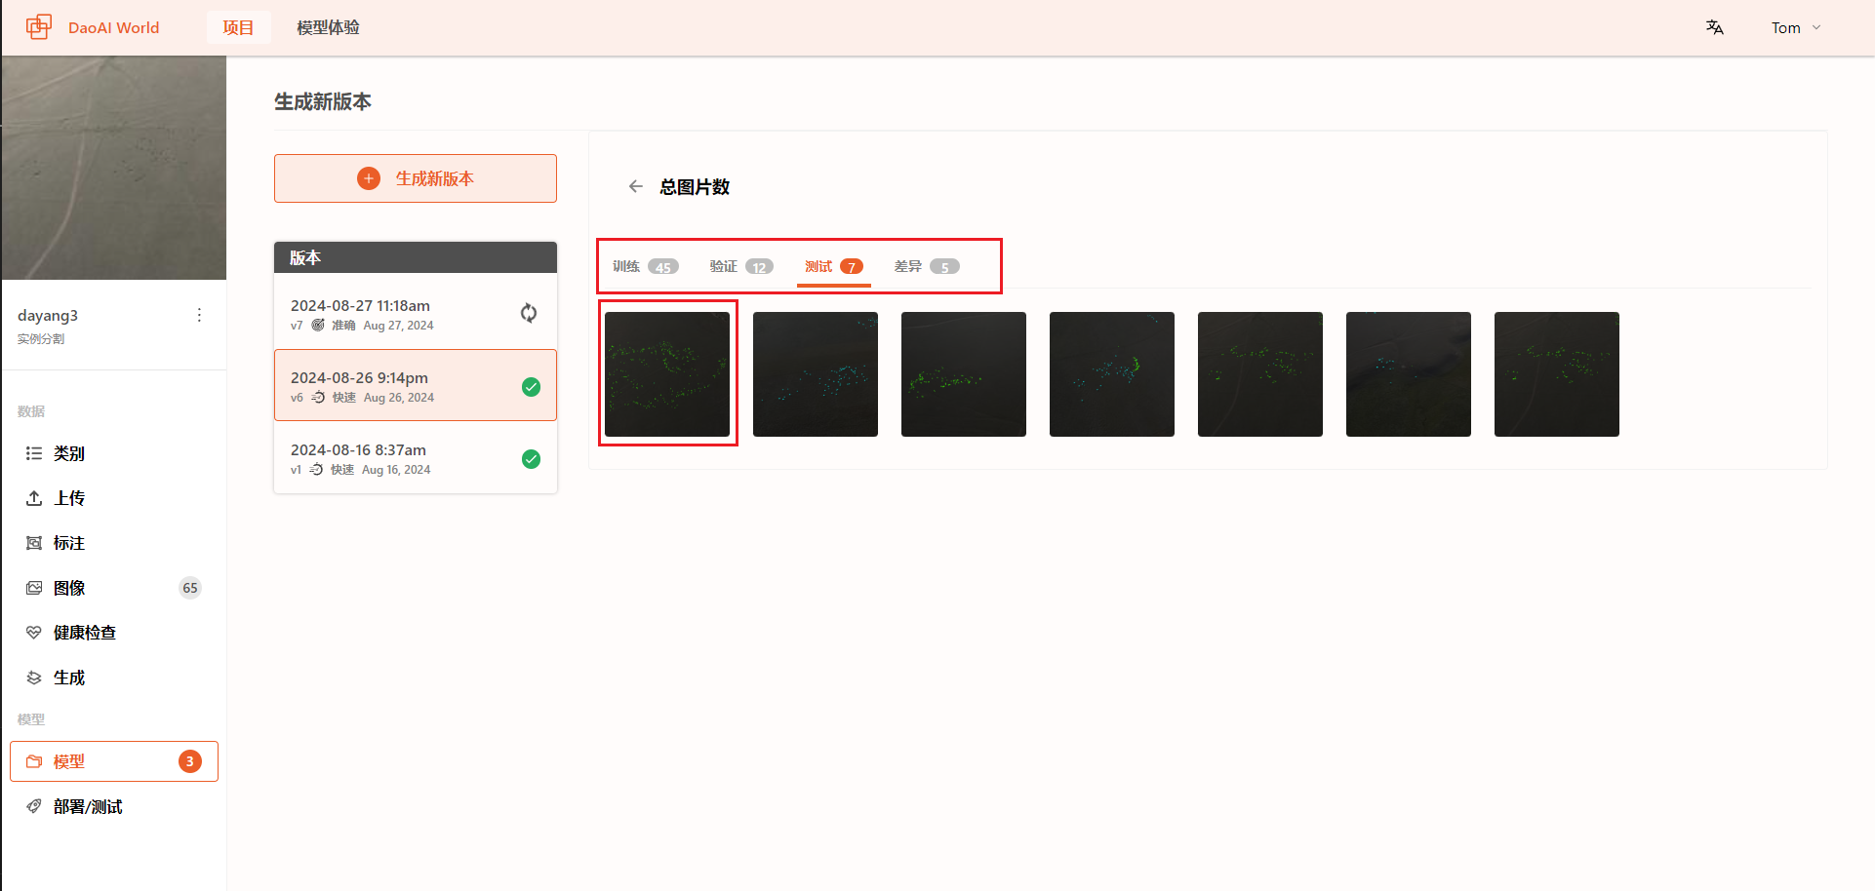1875x891 pixels.
Task: Click the plus icon in 生成新版本 button
Action: coord(369,178)
